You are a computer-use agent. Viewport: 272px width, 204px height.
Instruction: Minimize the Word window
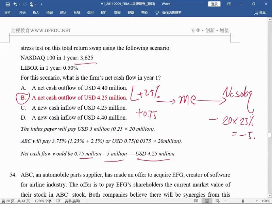[x=241, y=4]
